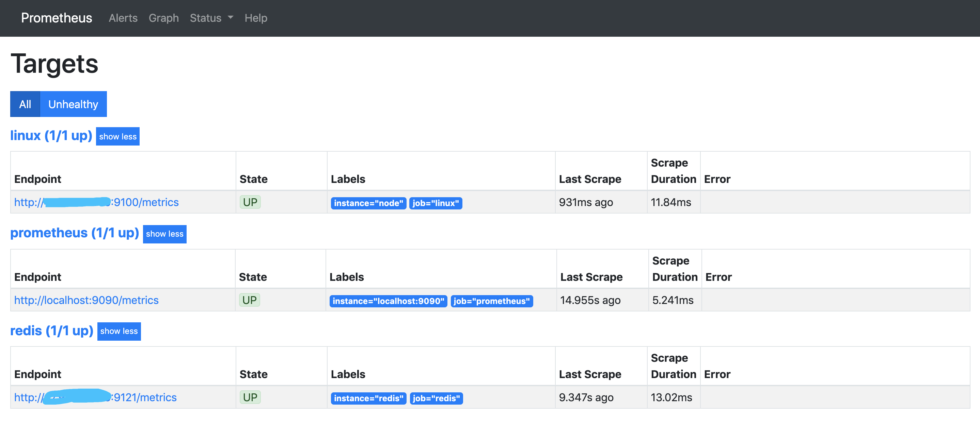
Task: Collapse the linux target group
Action: click(x=117, y=136)
